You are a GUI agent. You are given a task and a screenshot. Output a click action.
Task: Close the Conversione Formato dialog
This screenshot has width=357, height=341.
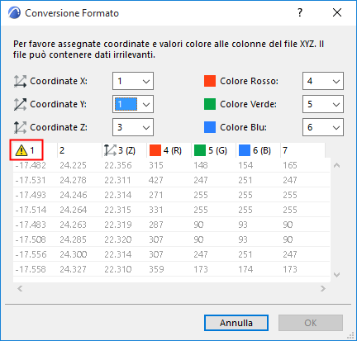[337, 12]
